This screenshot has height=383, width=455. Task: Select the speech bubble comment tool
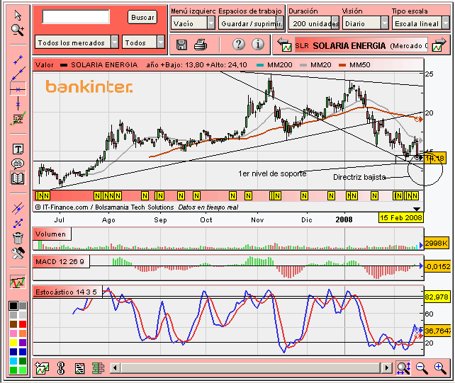pos(18,164)
